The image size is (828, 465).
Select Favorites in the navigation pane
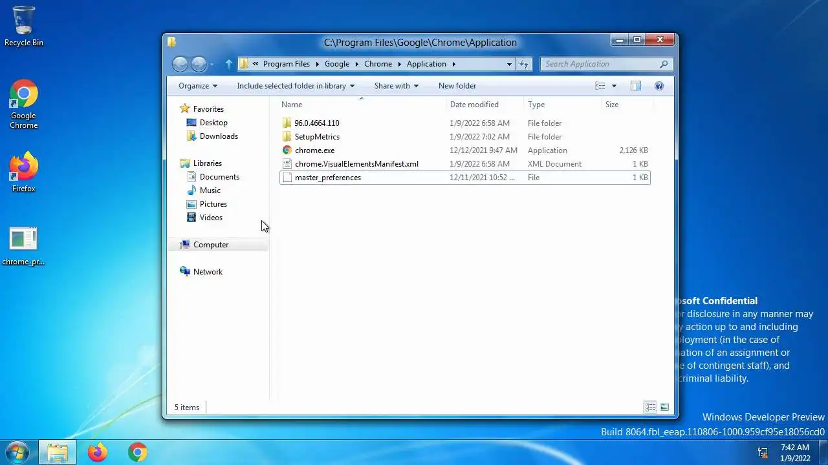click(208, 109)
